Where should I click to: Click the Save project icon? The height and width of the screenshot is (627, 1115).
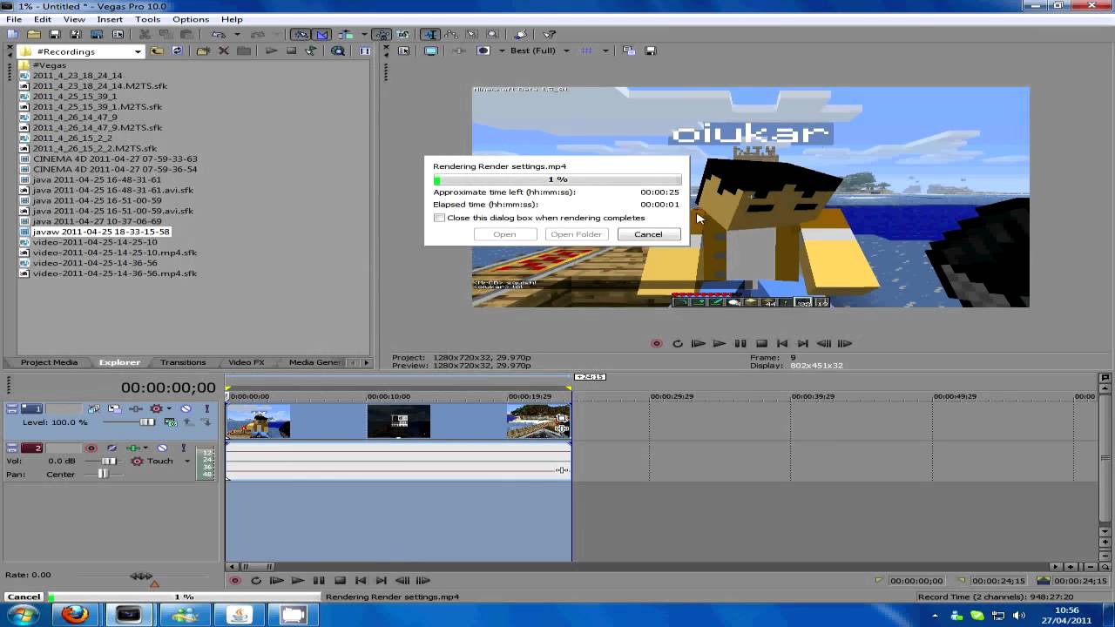pyautogui.click(x=54, y=34)
